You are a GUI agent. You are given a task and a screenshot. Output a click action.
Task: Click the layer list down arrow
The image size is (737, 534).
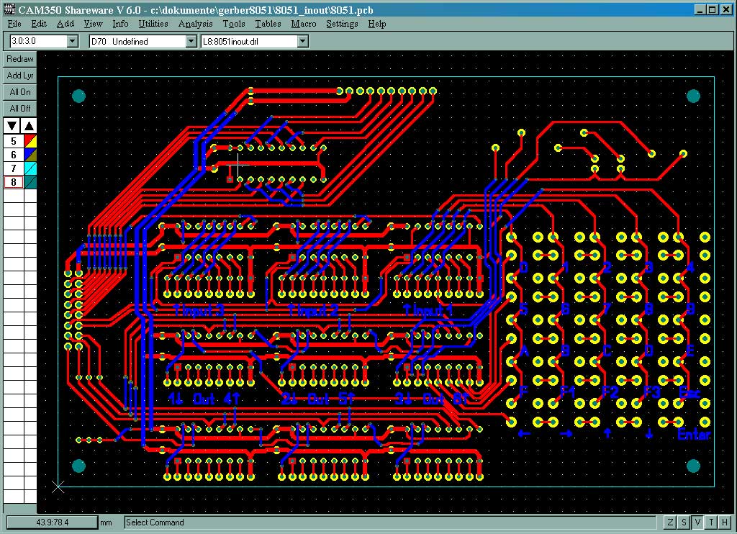(x=12, y=125)
